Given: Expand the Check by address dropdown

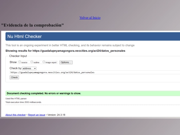Looking at the screenshot, I should pyautogui.click(x=29, y=68).
